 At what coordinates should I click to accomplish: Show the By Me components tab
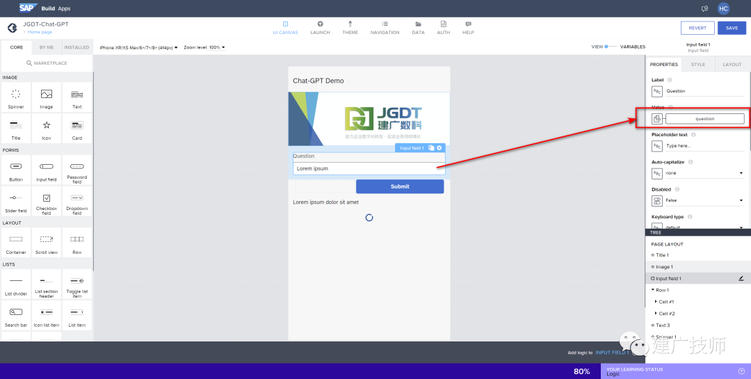47,47
